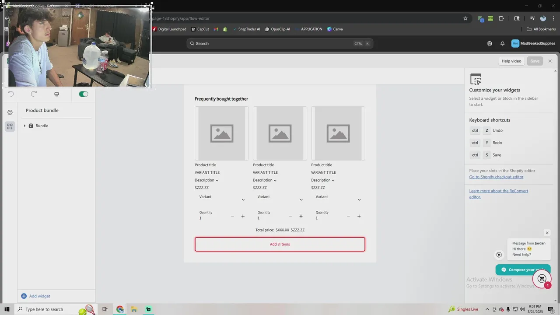The height and width of the screenshot is (315, 560).
Task: Open the MadGeekedSupplies account menu
Action: point(533,44)
